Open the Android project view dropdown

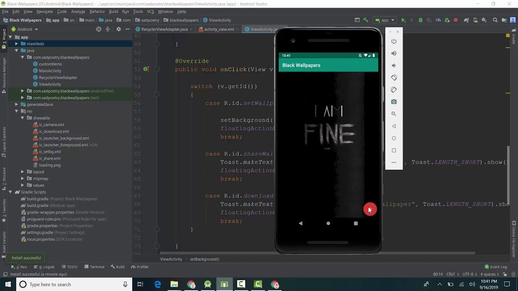25,29
